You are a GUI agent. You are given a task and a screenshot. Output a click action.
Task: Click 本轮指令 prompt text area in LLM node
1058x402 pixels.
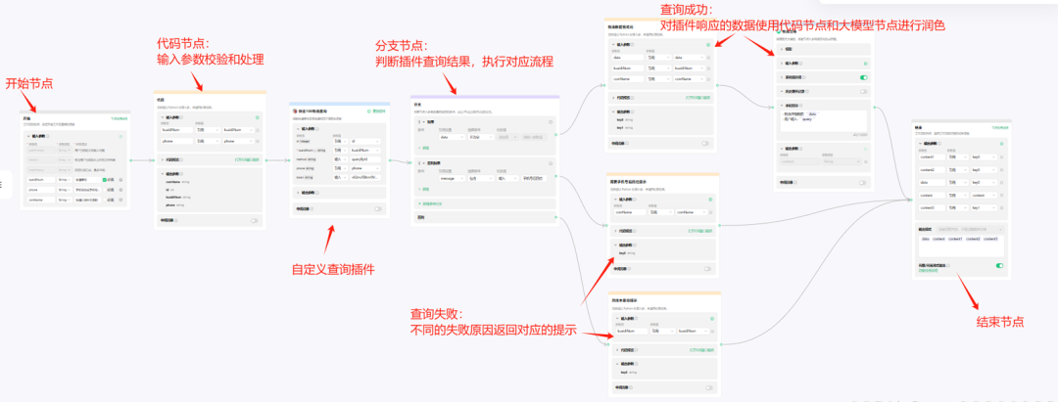click(x=823, y=121)
